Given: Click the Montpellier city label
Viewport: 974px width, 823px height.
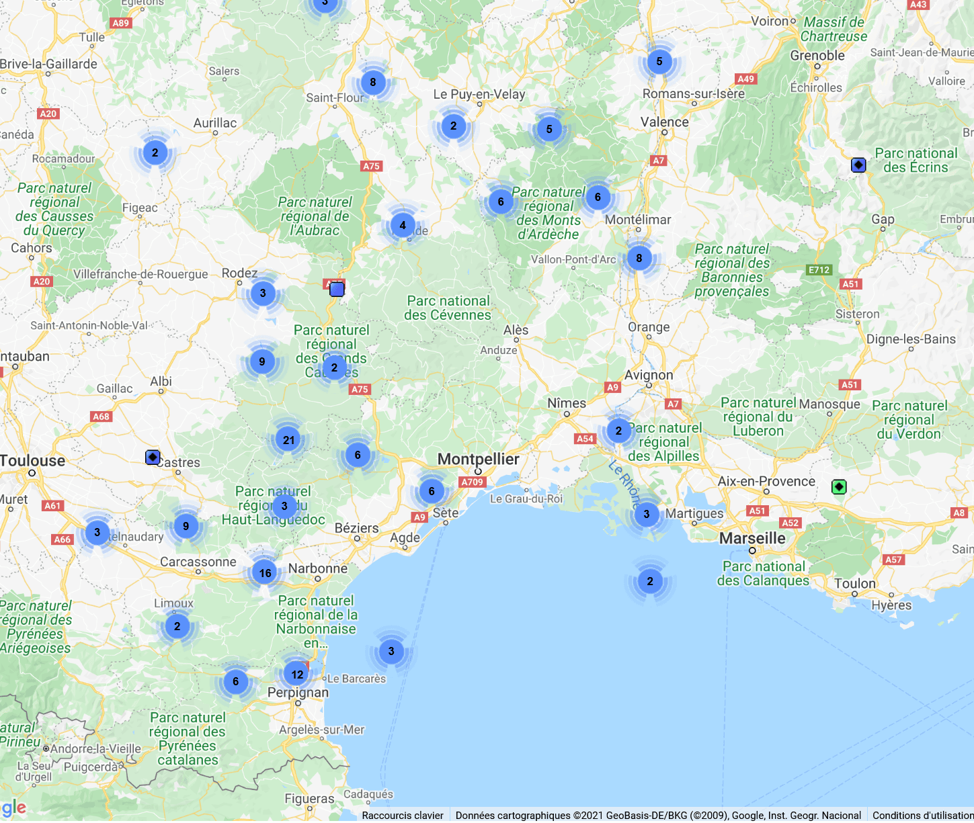Looking at the screenshot, I should point(478,459).
